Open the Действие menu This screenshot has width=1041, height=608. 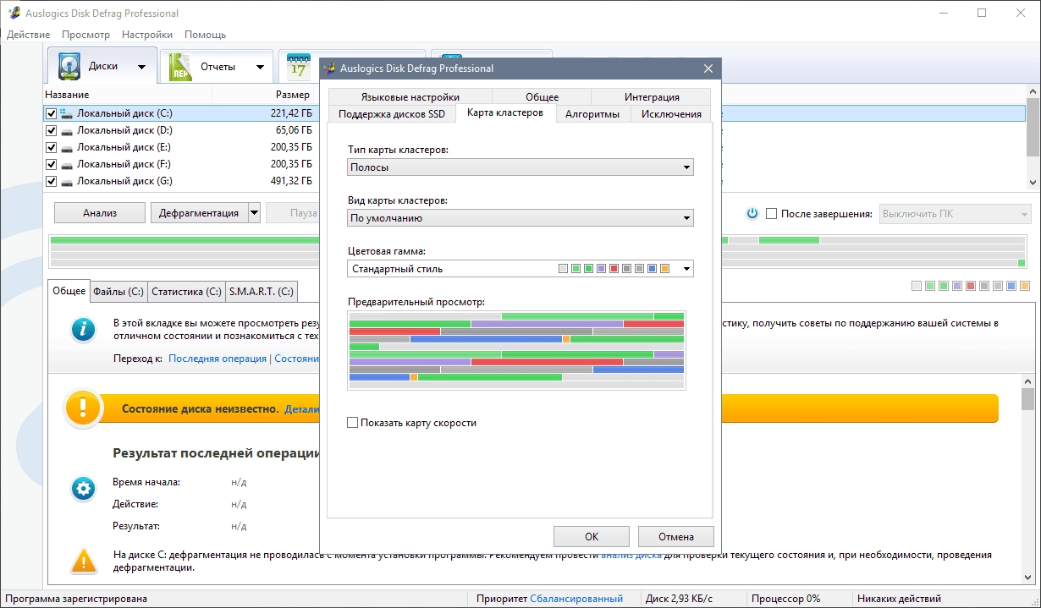pyautogui.click(x=28, y=35)
